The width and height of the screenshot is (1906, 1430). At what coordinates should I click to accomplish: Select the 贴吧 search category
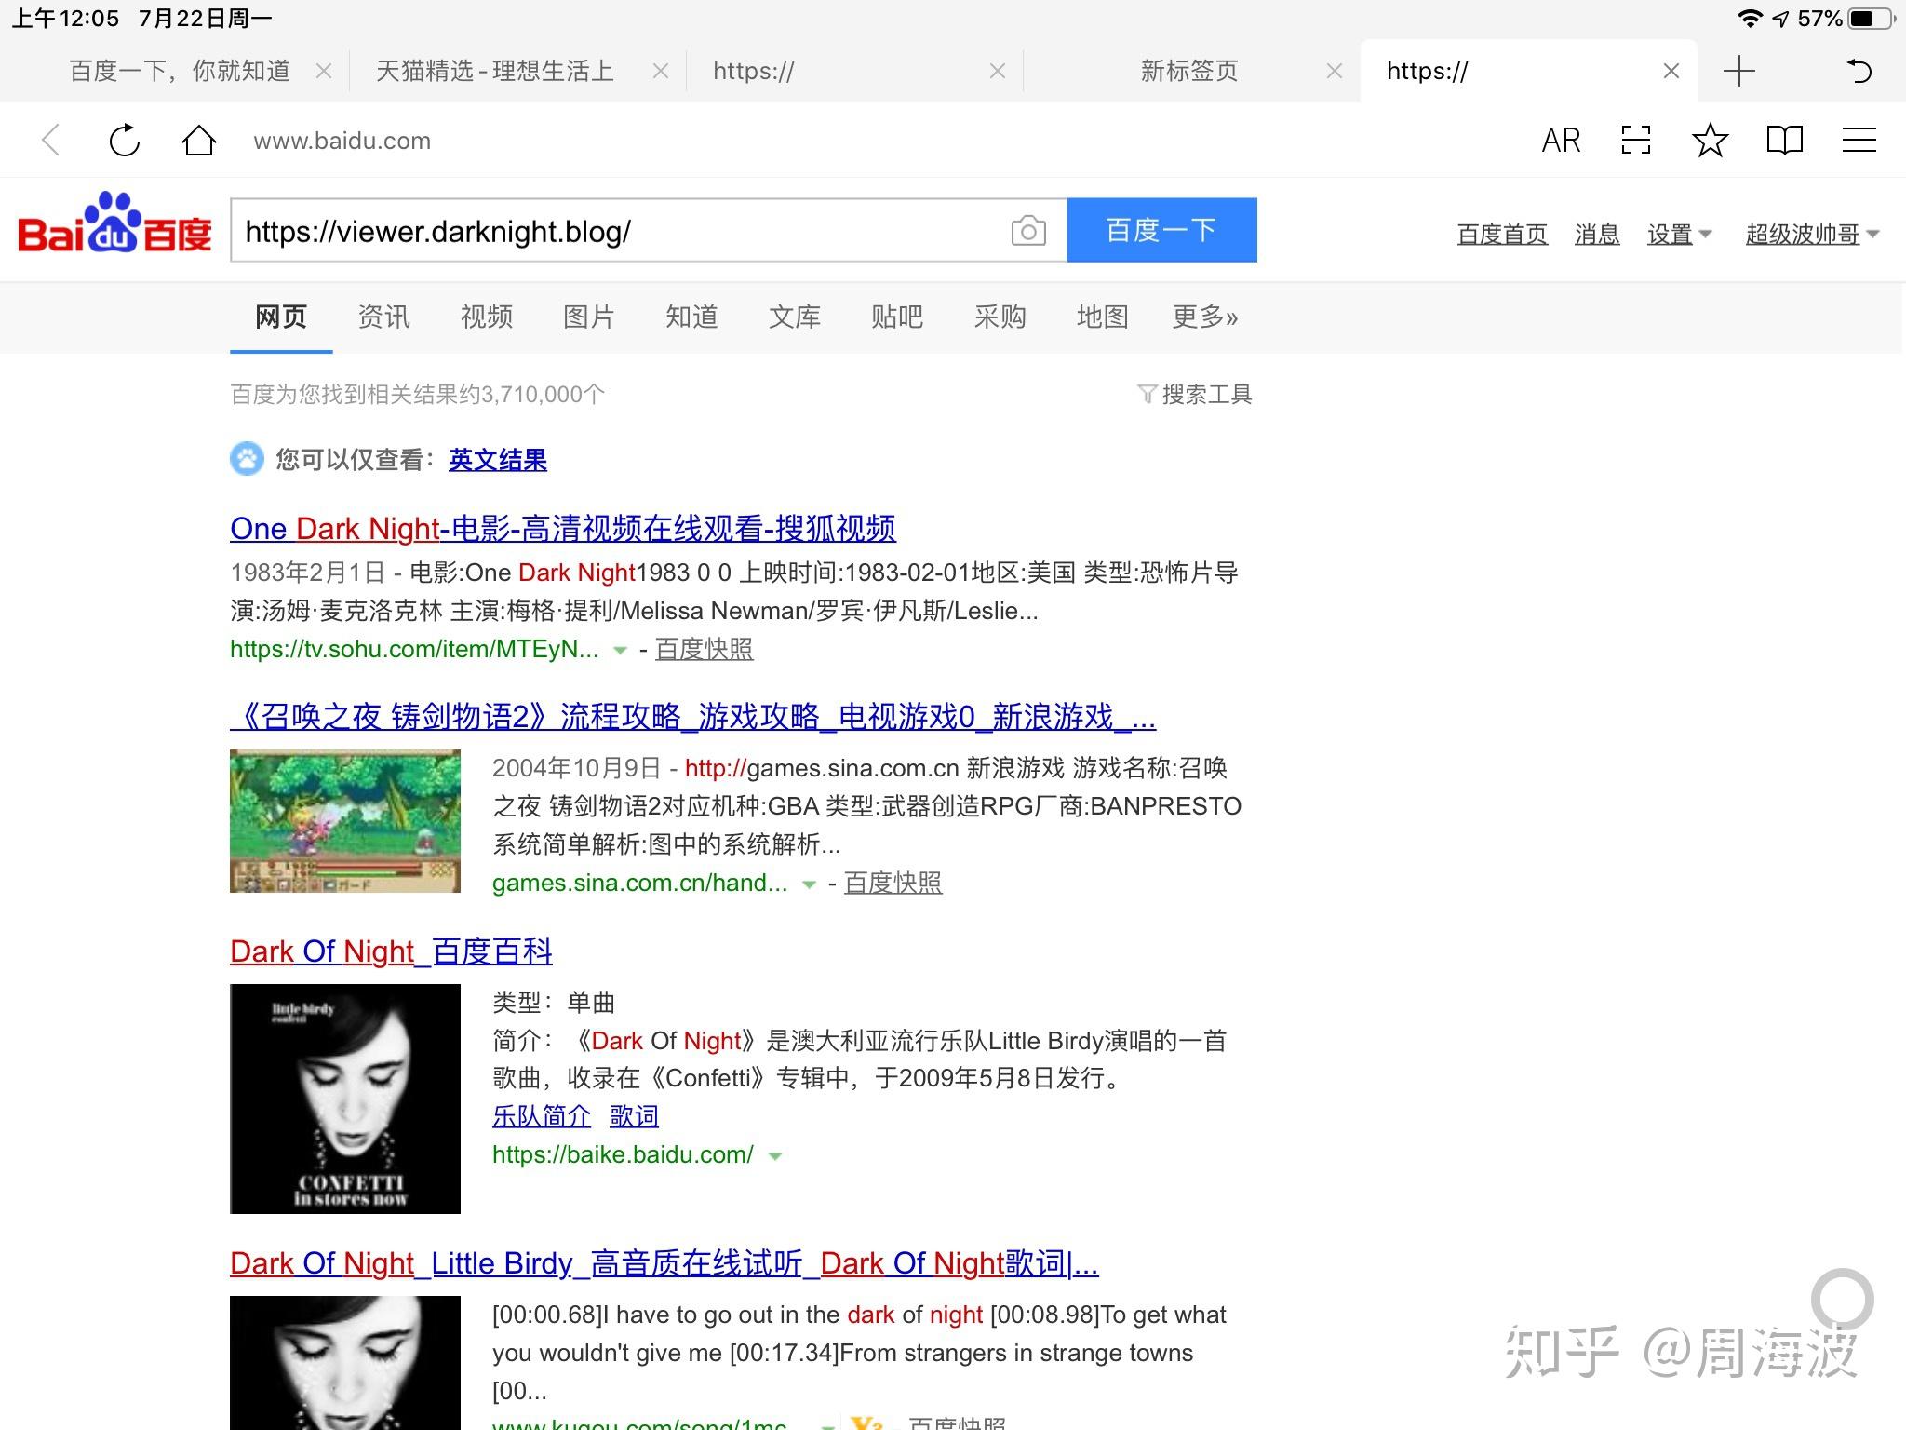pyautogui.click(x=897, y=317)
